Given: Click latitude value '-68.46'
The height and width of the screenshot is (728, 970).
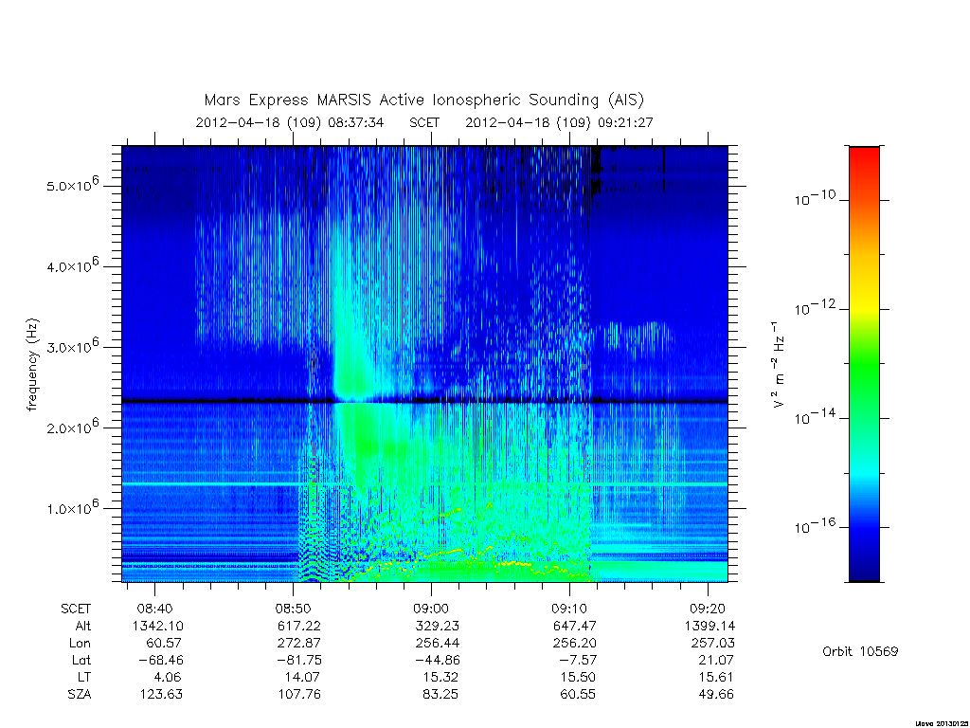Looking at the screenshot, I should [159, 660].
